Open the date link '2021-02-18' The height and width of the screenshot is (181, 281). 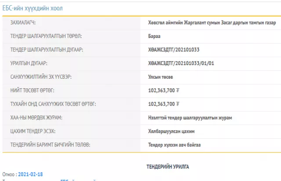pyautogui.click(x=30, y=174)
